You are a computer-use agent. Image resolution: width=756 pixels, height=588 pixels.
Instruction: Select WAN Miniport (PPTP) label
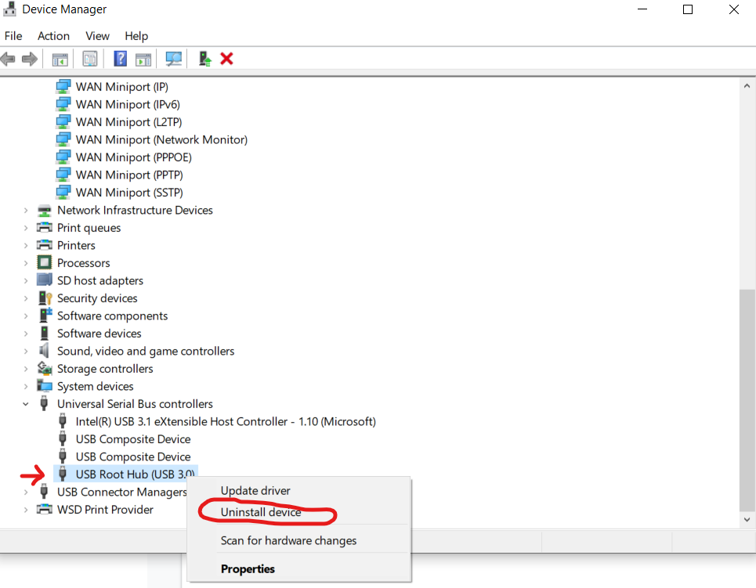click(129, 175)
